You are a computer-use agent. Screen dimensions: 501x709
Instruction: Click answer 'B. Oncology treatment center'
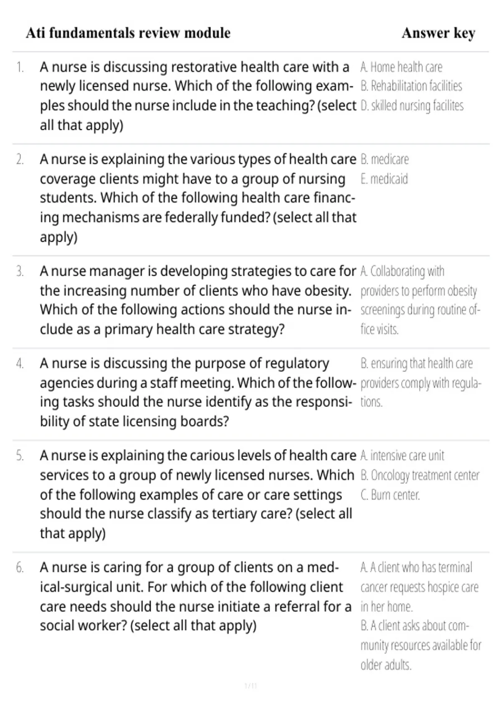(x=420, y=475)
